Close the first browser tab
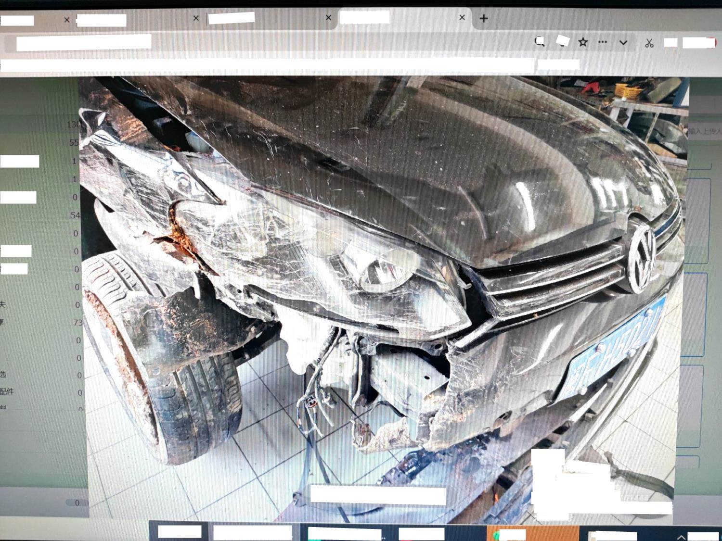 (67, 20)
